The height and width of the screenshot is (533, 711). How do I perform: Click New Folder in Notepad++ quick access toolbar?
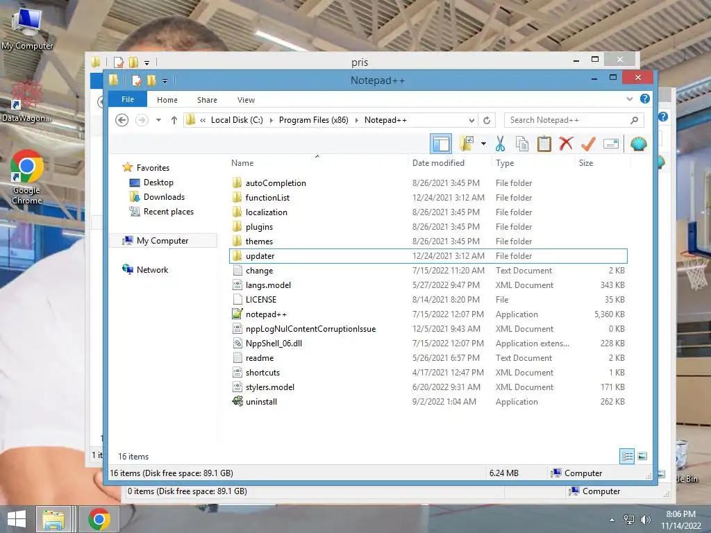coord(151,81)
